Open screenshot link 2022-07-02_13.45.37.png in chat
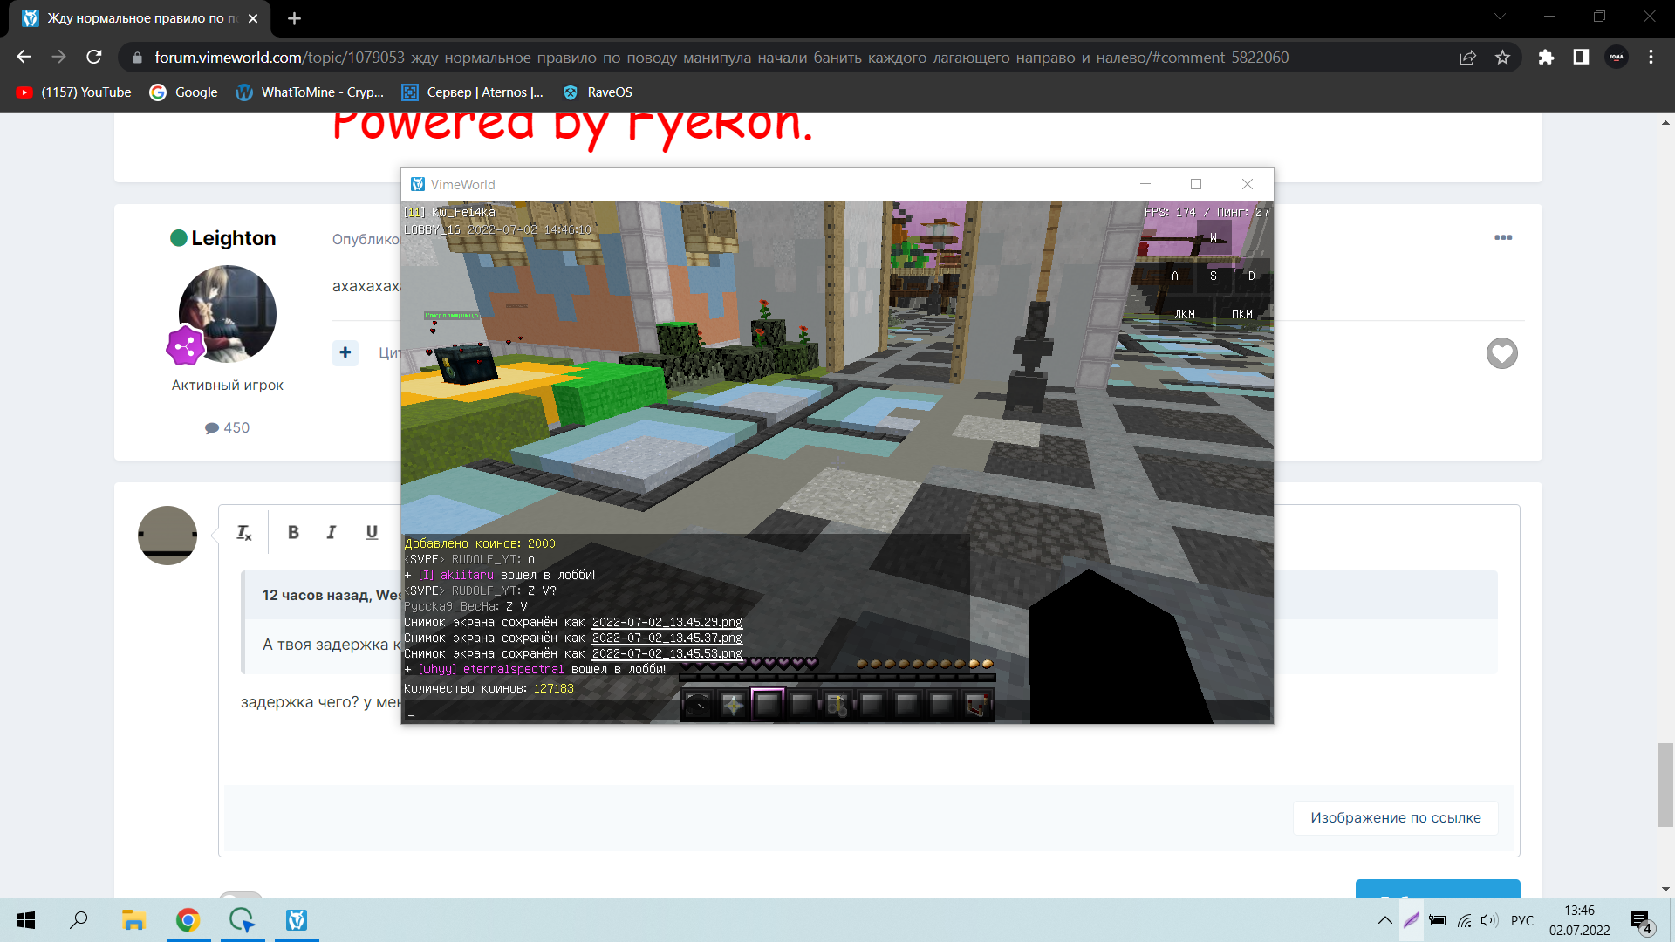This screenshot has width=1675, height=942. pyautogui.click(x=667, y=638)
